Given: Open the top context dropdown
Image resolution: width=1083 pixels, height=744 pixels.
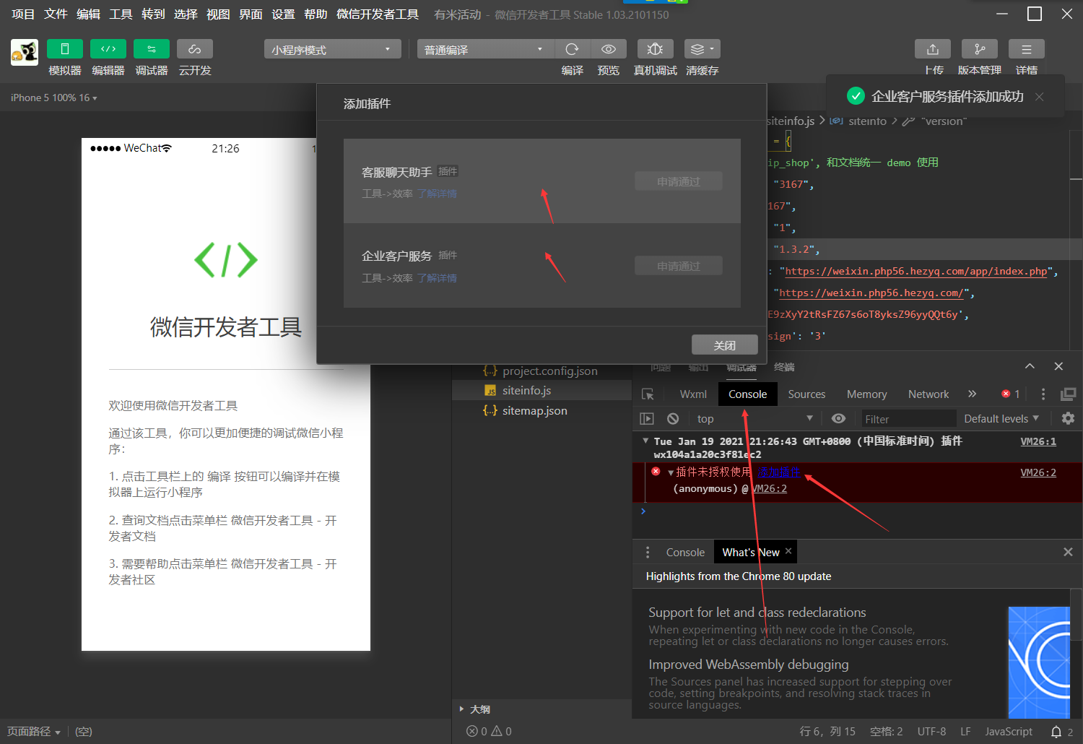Looking at the screenshot, I should point(754,418).
